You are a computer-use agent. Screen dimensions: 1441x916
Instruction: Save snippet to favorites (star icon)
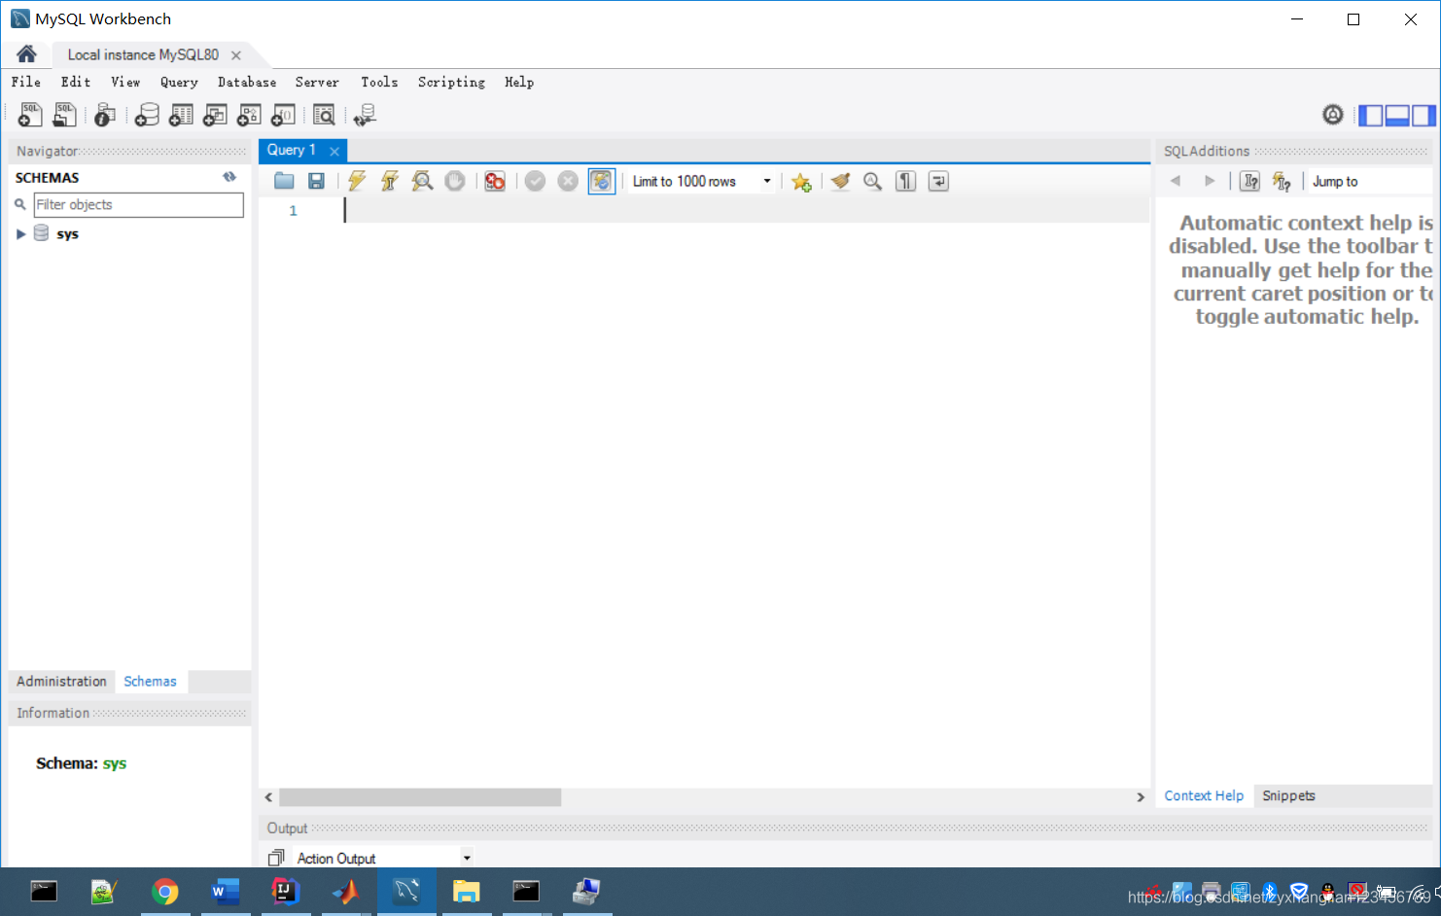(x=801, y=182)
